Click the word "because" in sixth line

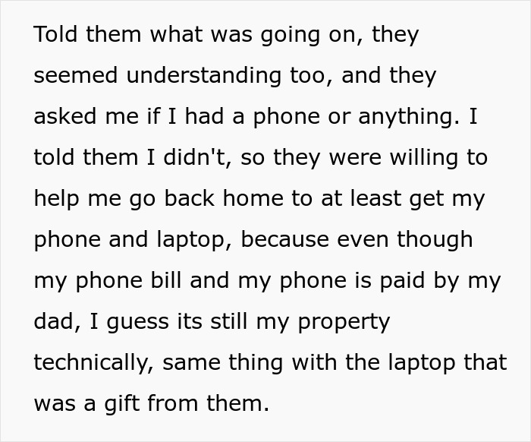point(284,239)
